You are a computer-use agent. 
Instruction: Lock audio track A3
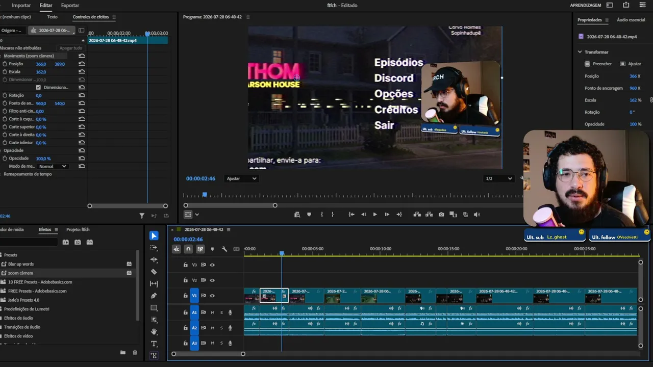coord(186,343)
